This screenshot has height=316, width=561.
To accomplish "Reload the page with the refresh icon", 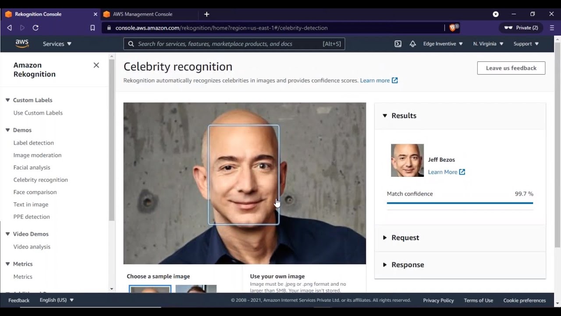I will tap(36, 28).
